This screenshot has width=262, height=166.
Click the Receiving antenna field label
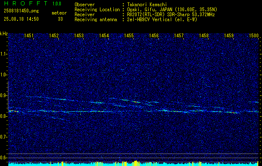pyautogui.click(x=96, y=20)
